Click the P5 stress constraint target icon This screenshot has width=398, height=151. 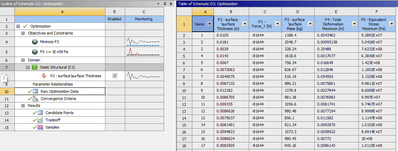click(x=34, y=52)
